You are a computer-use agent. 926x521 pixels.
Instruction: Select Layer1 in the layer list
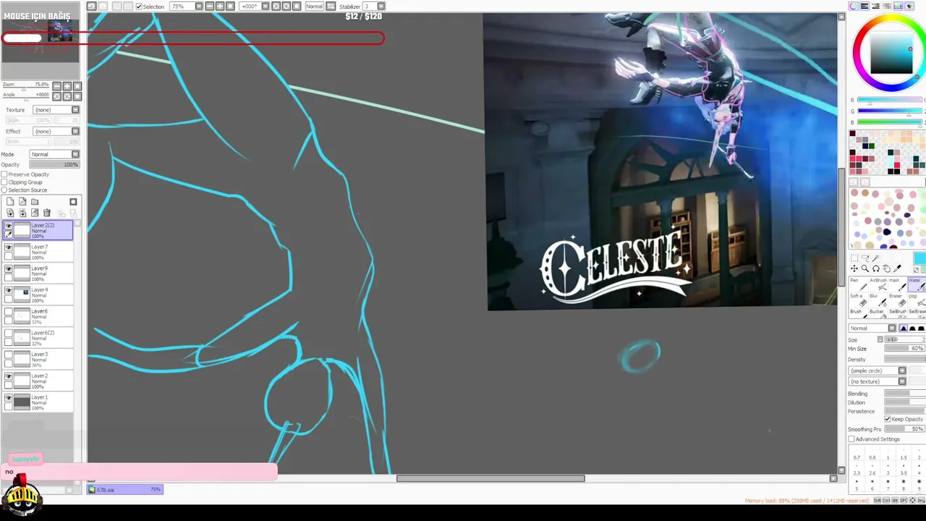[x=38, y=402]
